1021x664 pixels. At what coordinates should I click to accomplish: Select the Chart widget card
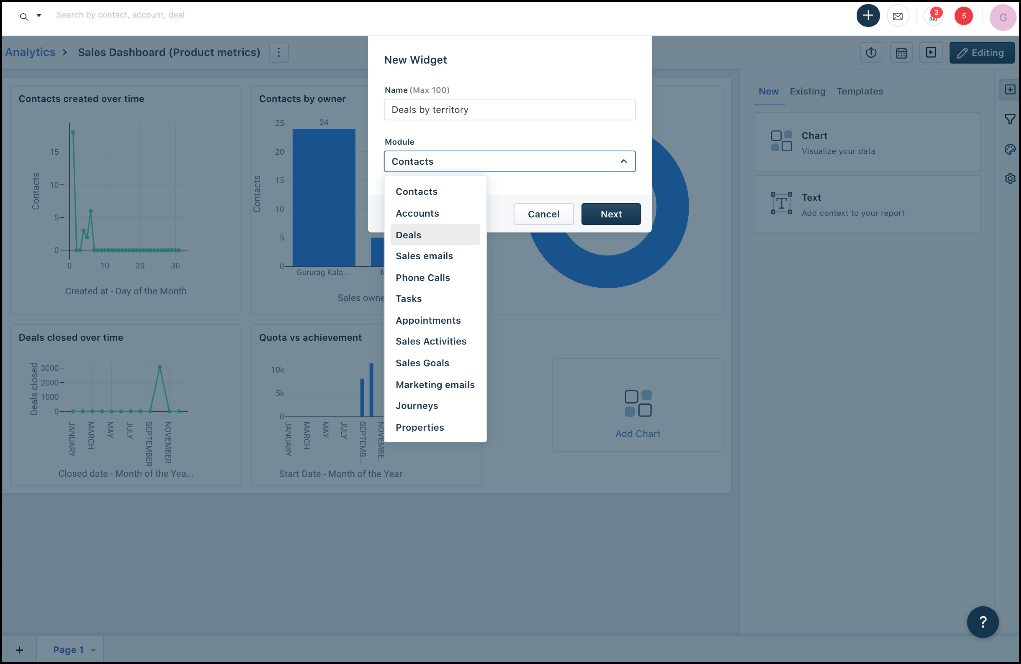click(x=867, y=142)
